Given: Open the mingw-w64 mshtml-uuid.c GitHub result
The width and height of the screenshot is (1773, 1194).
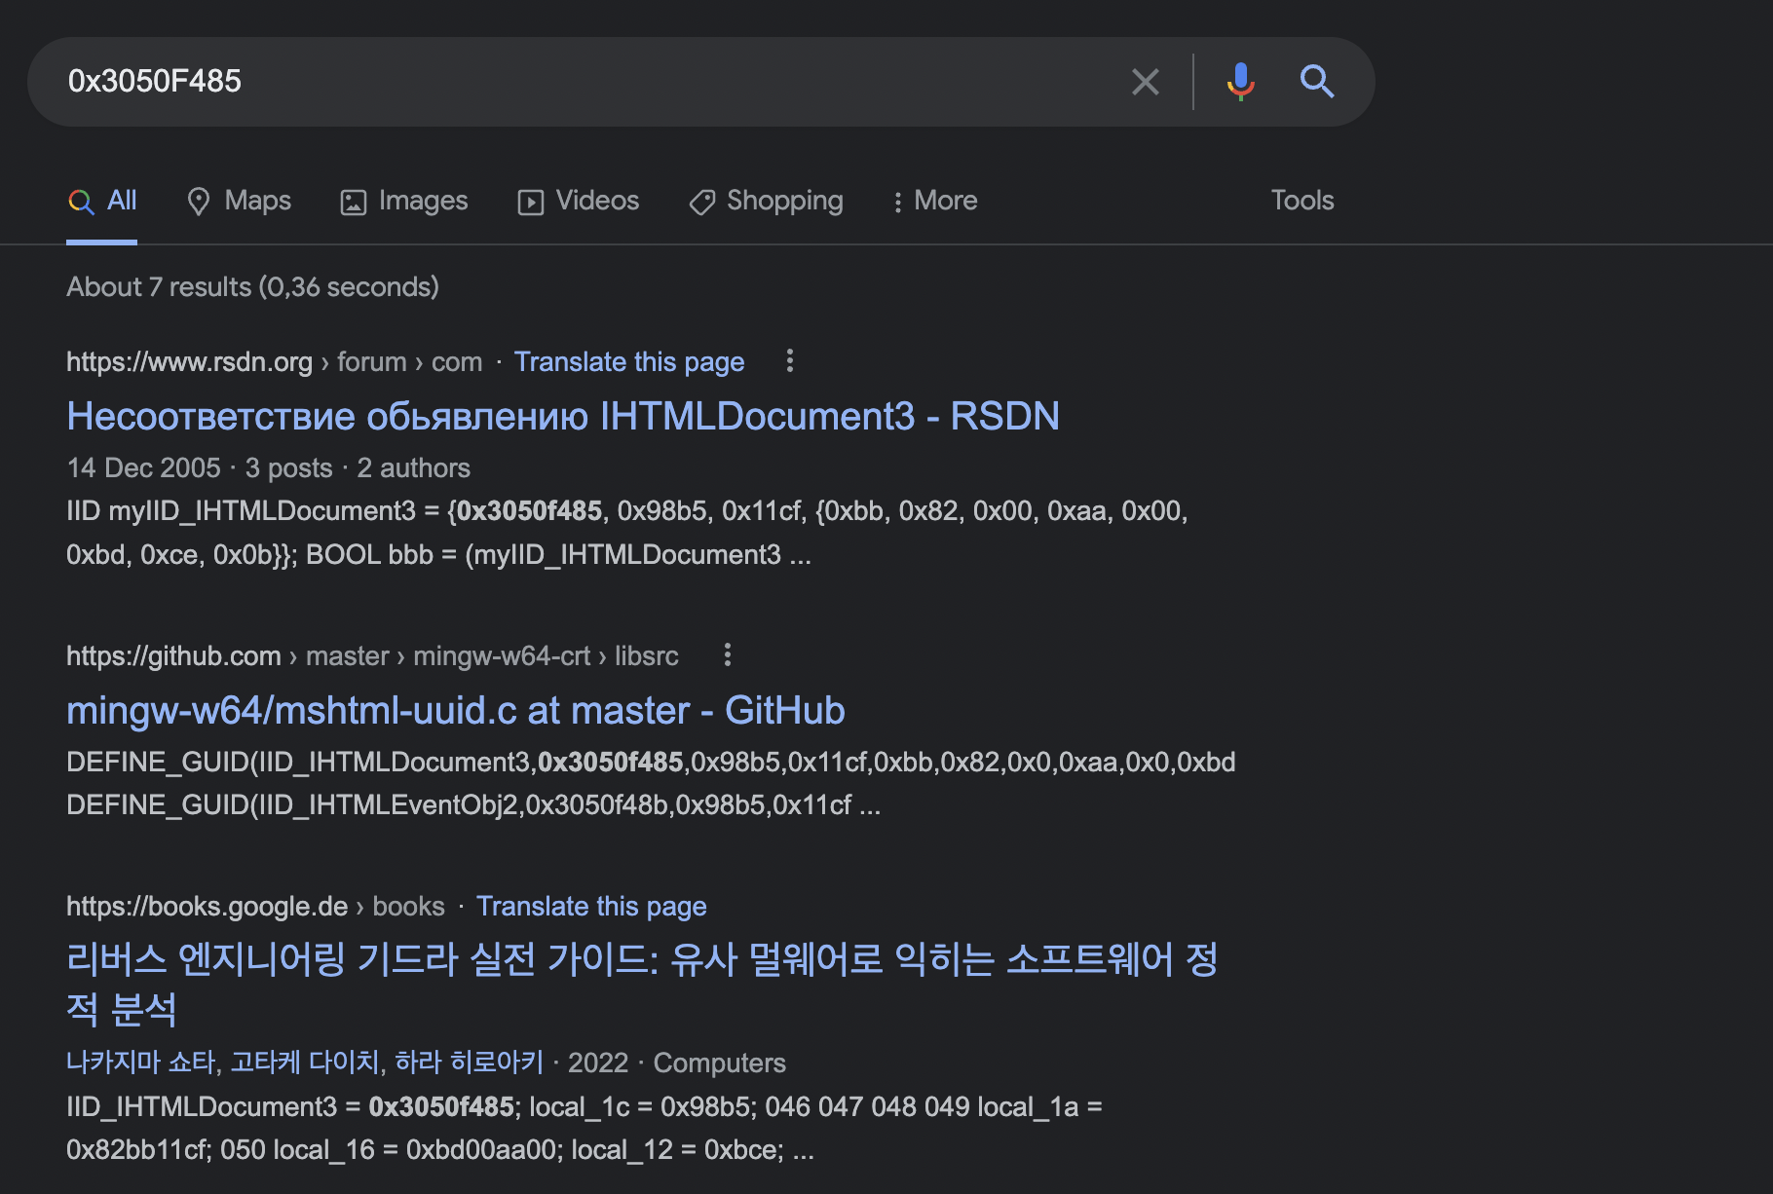Looking at the screenshot, I should (455, 710).
